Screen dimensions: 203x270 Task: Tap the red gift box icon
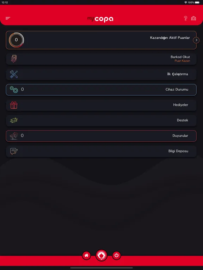coord(14,105)
